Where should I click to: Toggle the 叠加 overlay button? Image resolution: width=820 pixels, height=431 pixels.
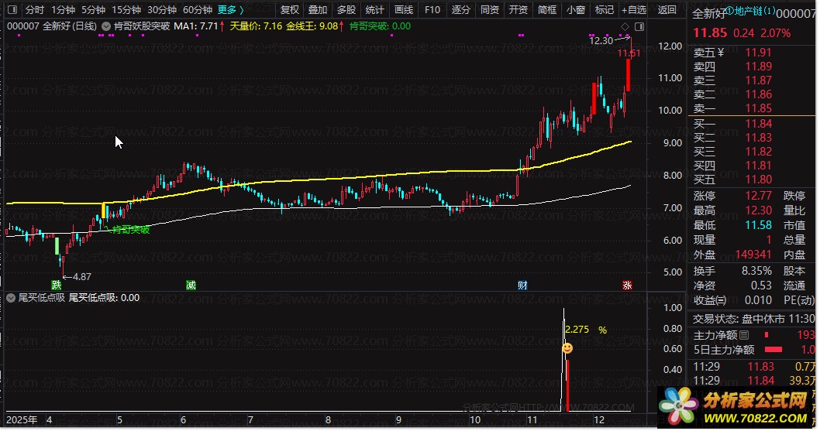coord(317,10)
